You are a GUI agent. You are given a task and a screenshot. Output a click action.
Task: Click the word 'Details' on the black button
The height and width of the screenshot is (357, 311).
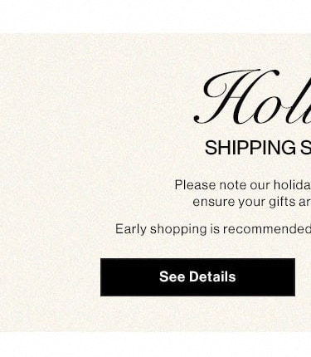click(212, 276)
